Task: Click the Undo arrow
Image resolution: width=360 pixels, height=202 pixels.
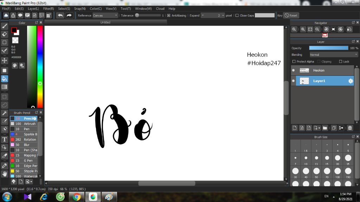Action: 60,15
